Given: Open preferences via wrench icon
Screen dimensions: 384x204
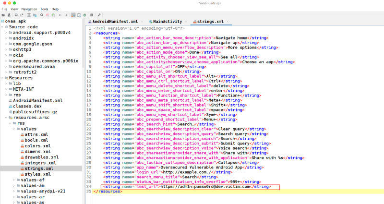Looking at the screenshot, I should tap(99, 15).
